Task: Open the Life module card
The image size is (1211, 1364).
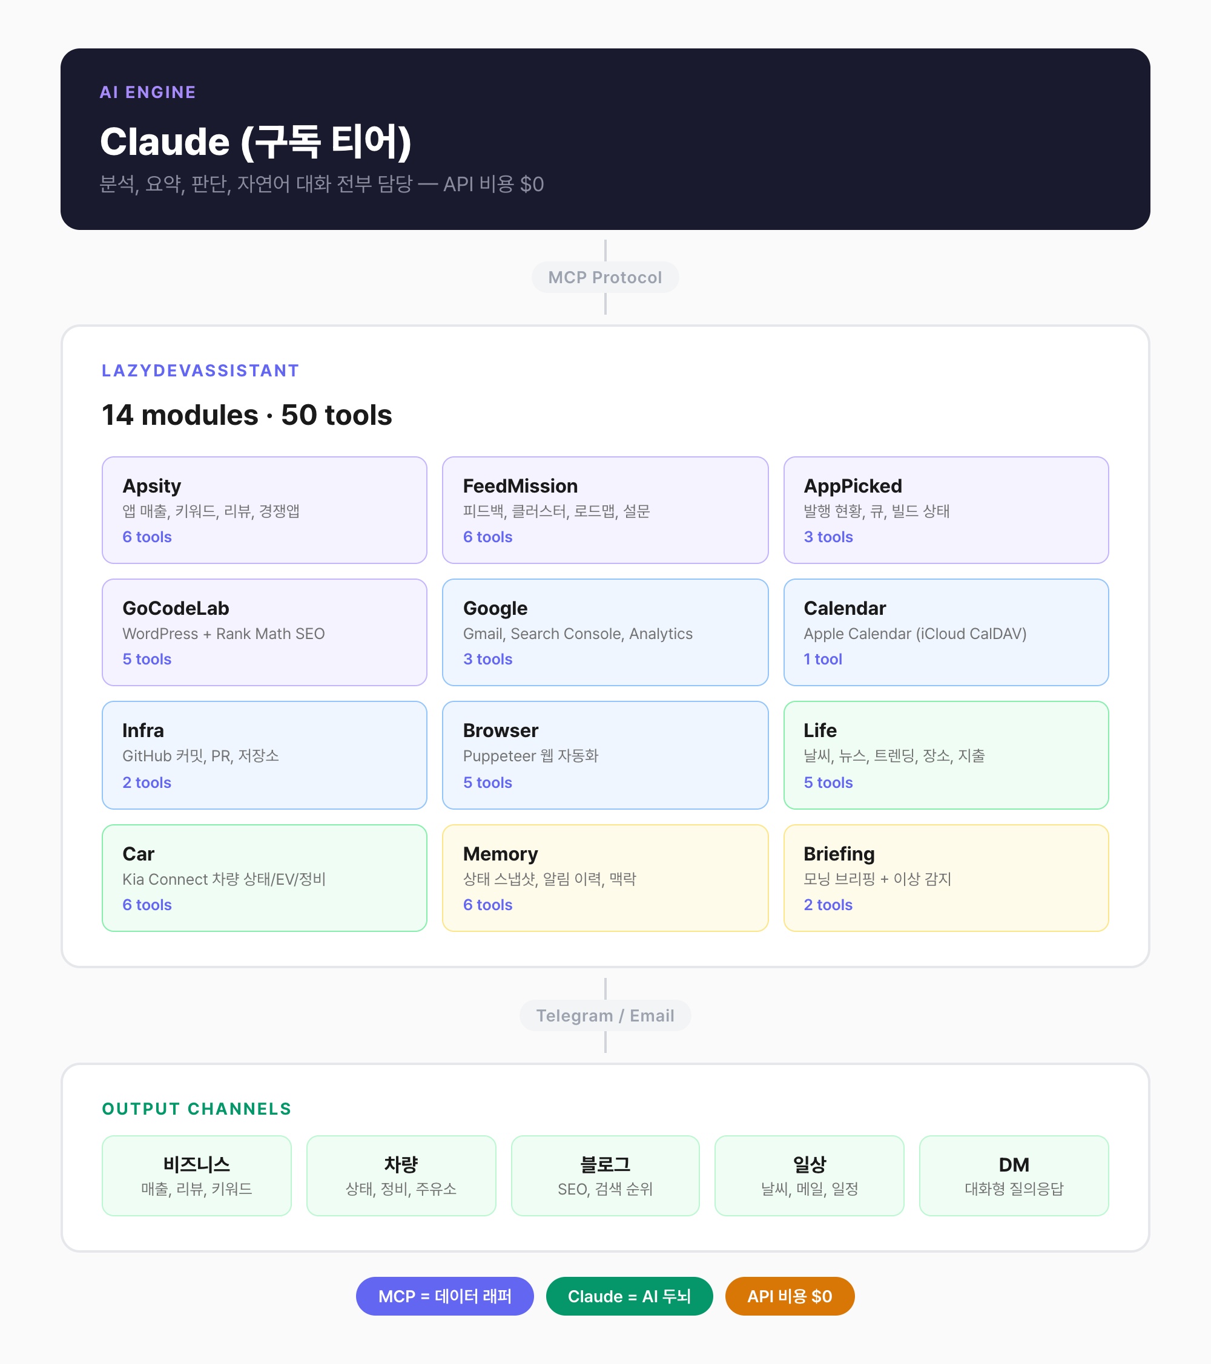Action: [x=945, y=755]
